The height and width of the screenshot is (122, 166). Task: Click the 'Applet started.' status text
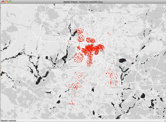tap(9, 121)
